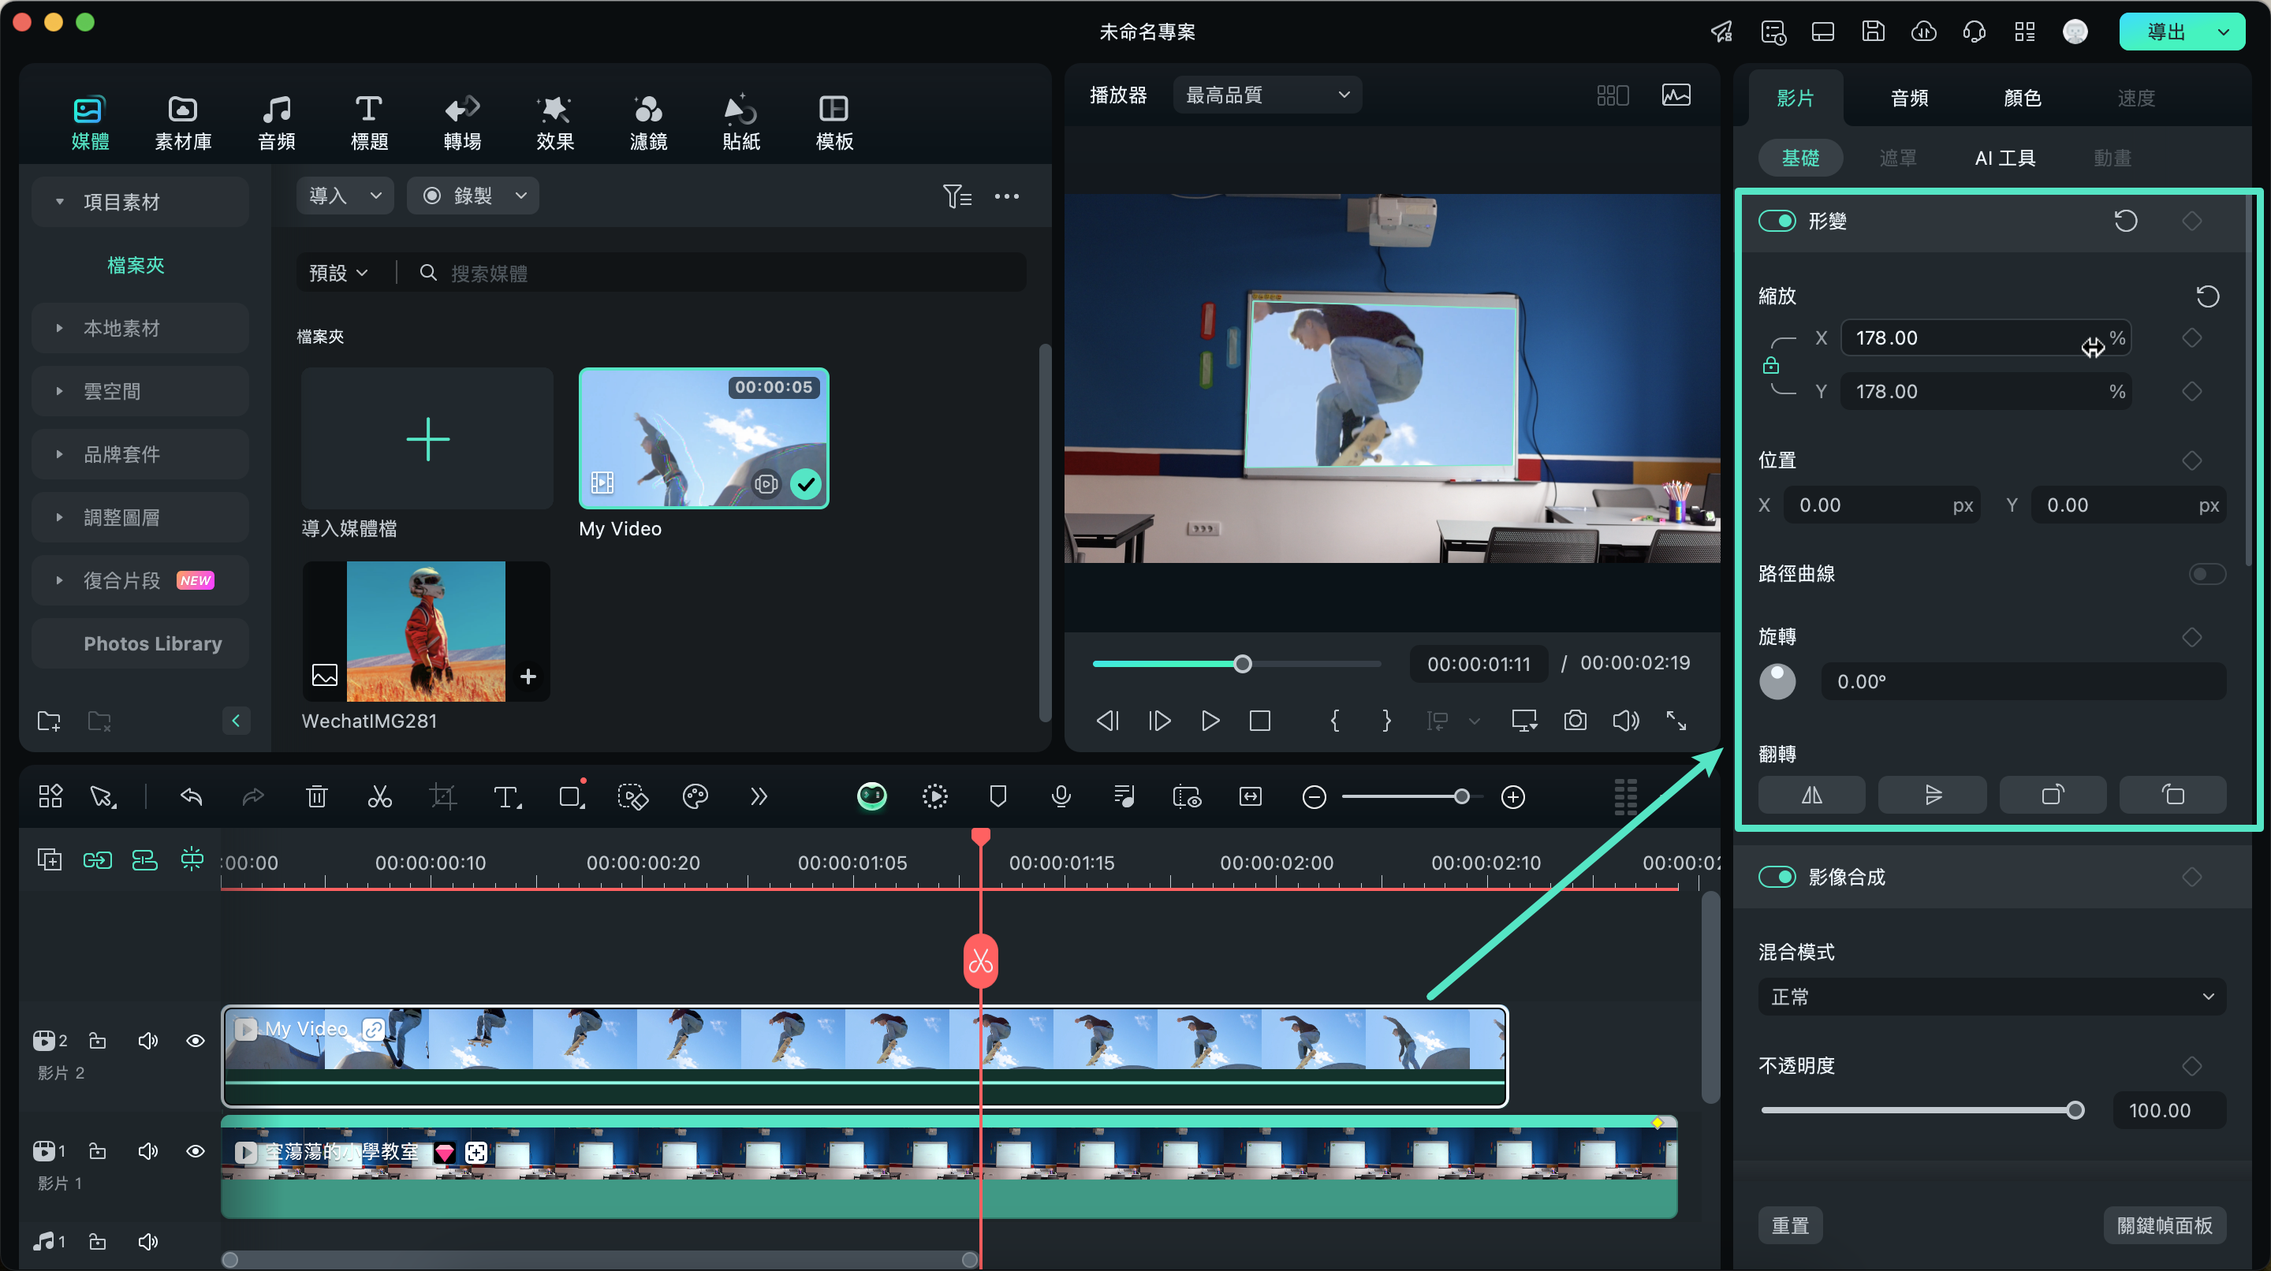Toggle the compositing switch
Viewport: 2271px width, 1271px height.
click(x=1777, y=876)
